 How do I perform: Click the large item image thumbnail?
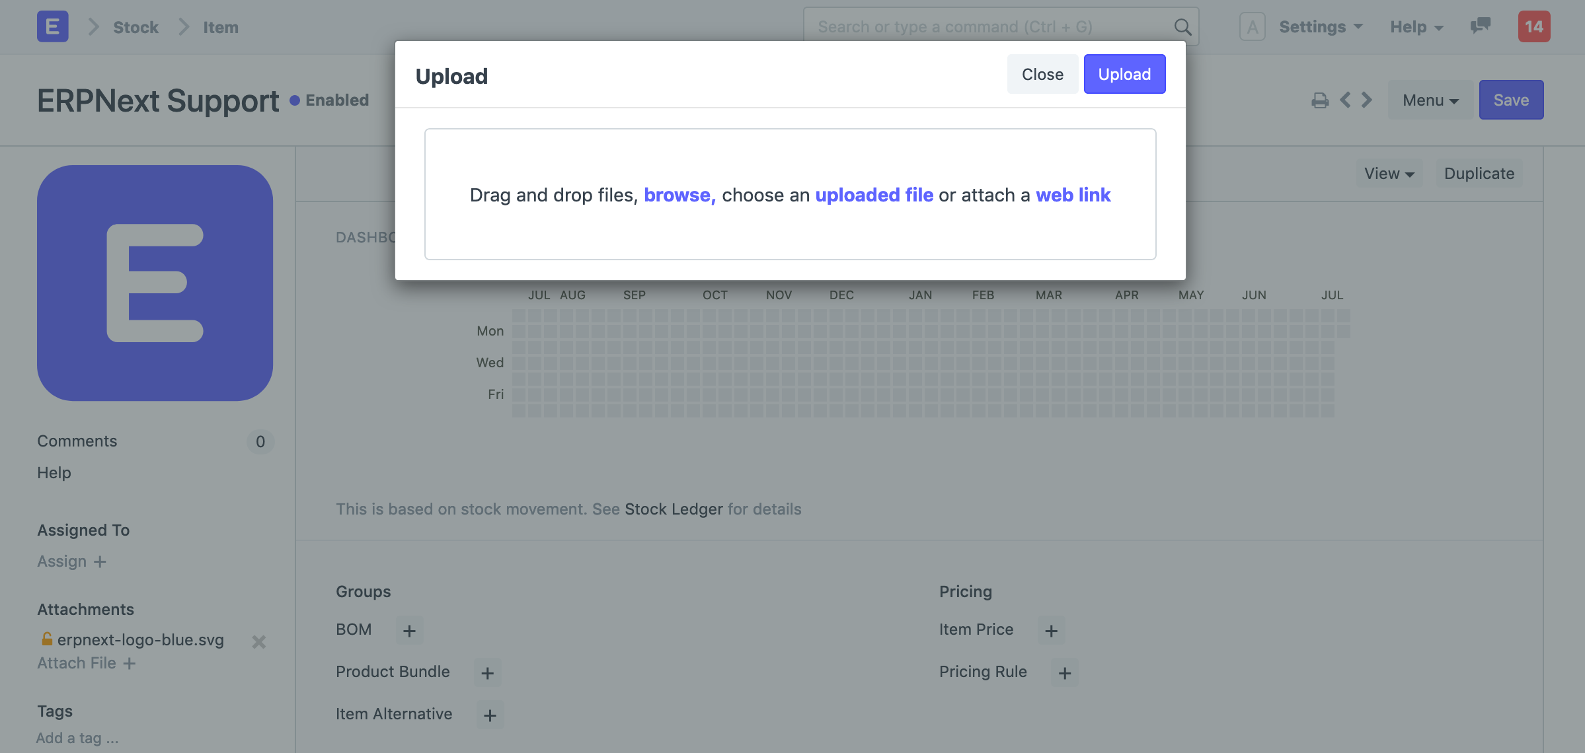point(155,283)
